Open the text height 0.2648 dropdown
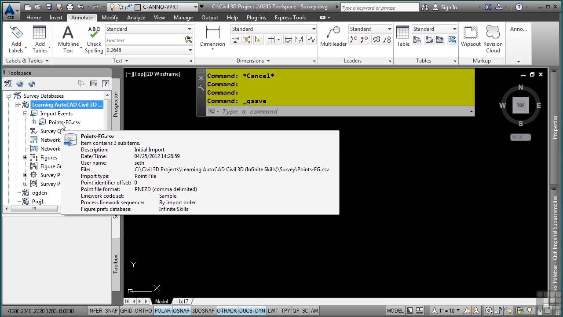Image resolution: width=563 pixels, height=317 pixels. [x=190, y=50]
